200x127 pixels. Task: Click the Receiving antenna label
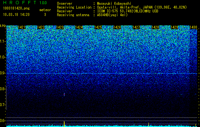tap(73, 15)
